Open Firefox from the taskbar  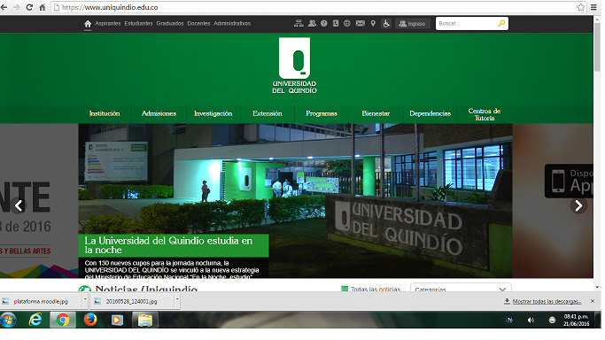pyautogui.click(x=90, y=320)
